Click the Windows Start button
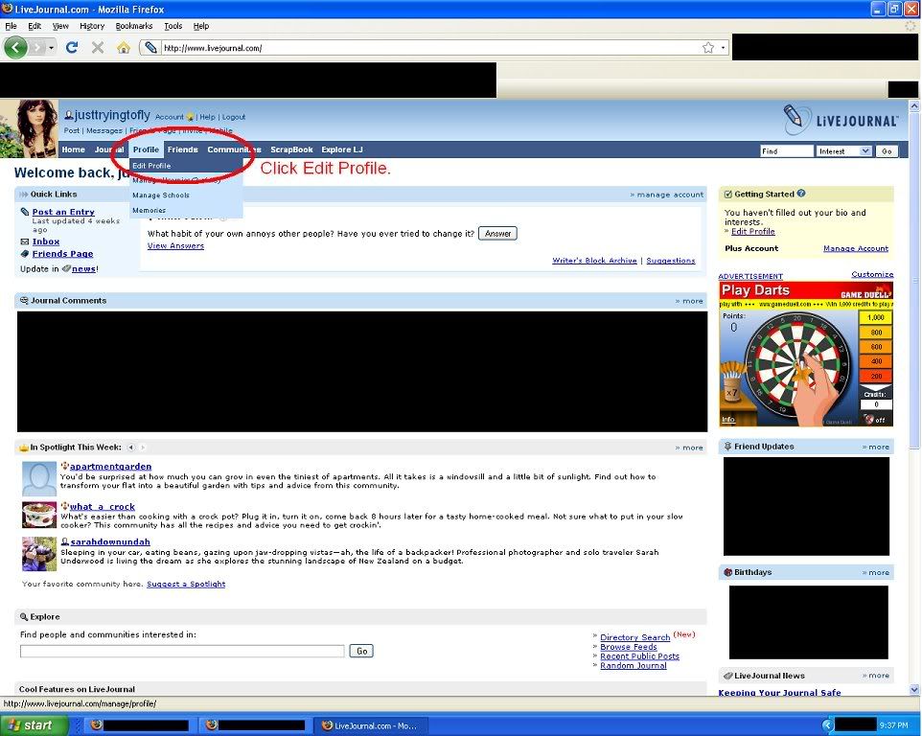 point(35,724)
